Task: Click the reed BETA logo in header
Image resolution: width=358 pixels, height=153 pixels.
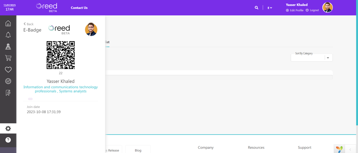Action: (x=47, y=8)
